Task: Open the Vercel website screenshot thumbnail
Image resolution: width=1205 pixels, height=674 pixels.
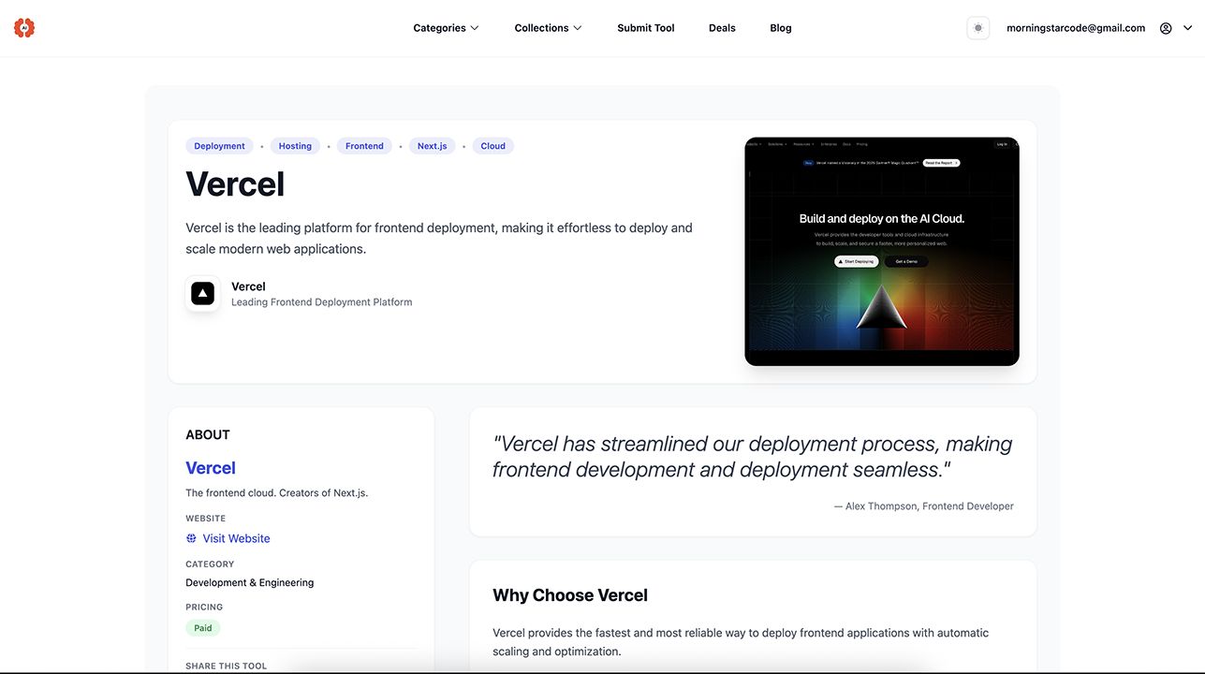Action: pos(882,252)
